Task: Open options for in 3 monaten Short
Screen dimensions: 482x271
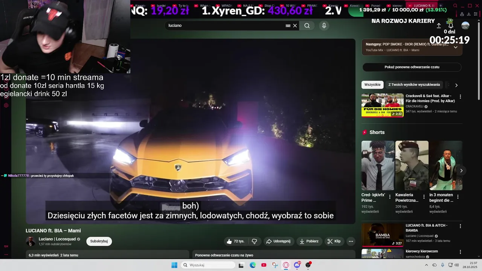Action: coord(458,196)
